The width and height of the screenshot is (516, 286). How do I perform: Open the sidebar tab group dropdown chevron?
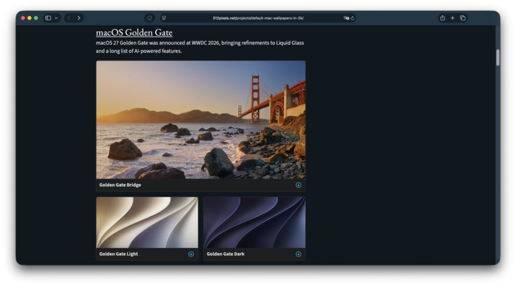56,18
